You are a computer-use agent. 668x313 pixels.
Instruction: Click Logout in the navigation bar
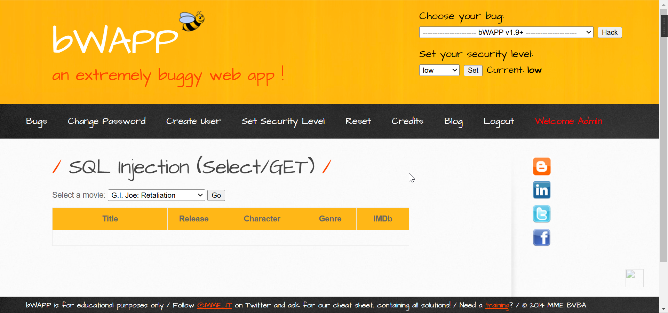click(x=499, y=121)
